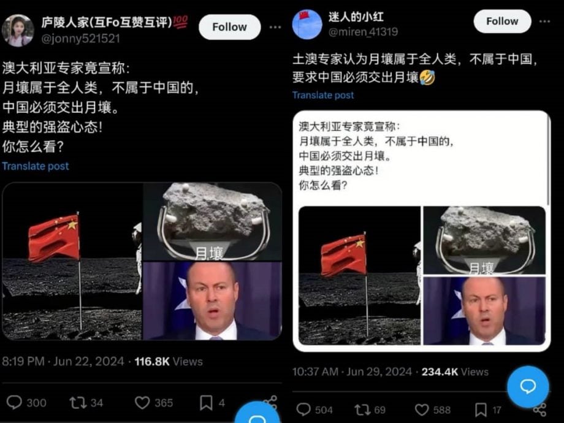Open more options for the right post
The height and width of the screenshot is (423, 564).
pyautogui.click(x=544, y=21)
